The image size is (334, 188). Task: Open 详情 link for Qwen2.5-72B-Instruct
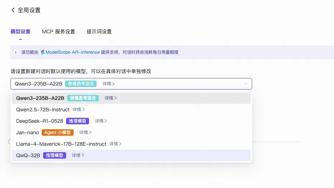(x=79, y=110)
